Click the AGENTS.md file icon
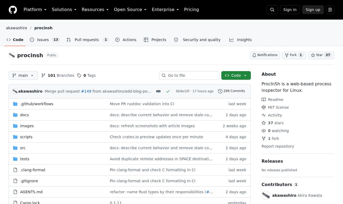 (x=15, y=192)
